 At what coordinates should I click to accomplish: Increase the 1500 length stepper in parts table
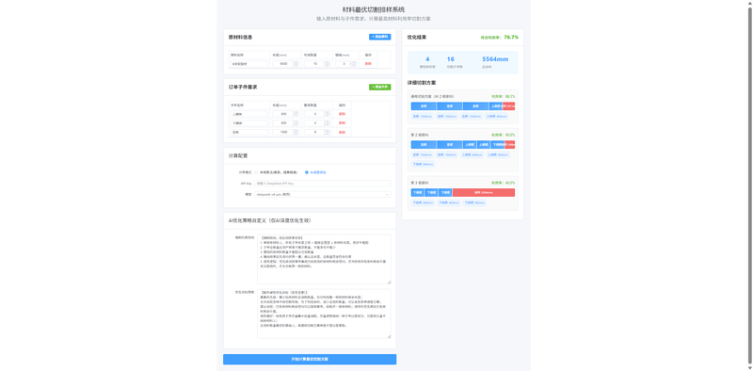(296, 131)
